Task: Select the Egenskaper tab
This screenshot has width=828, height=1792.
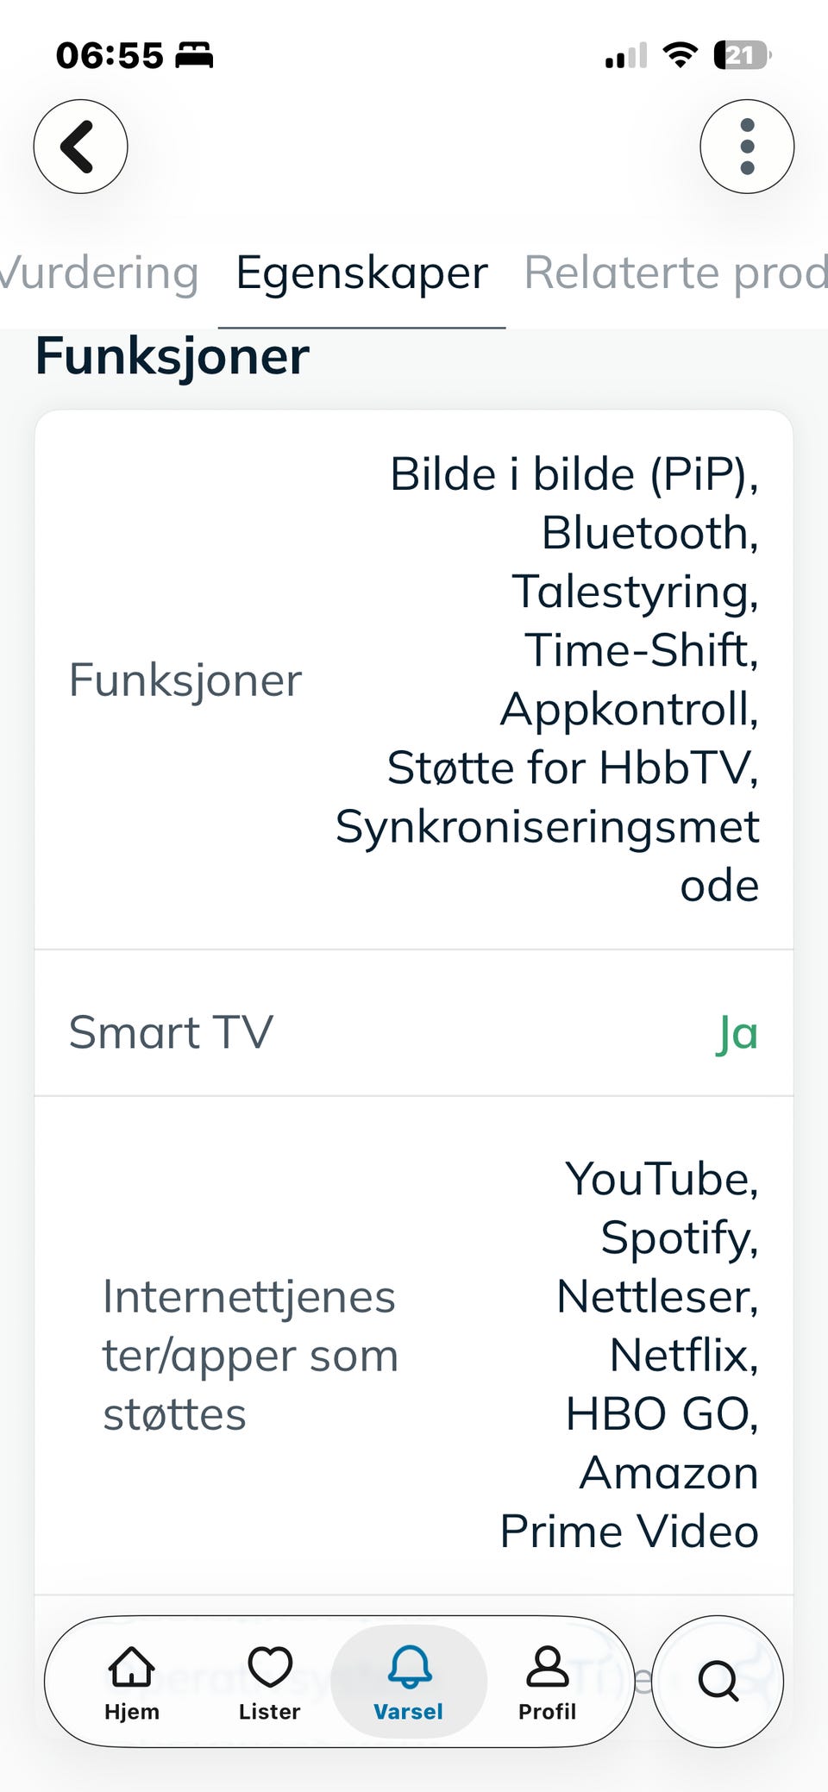Action: [361, 273]
